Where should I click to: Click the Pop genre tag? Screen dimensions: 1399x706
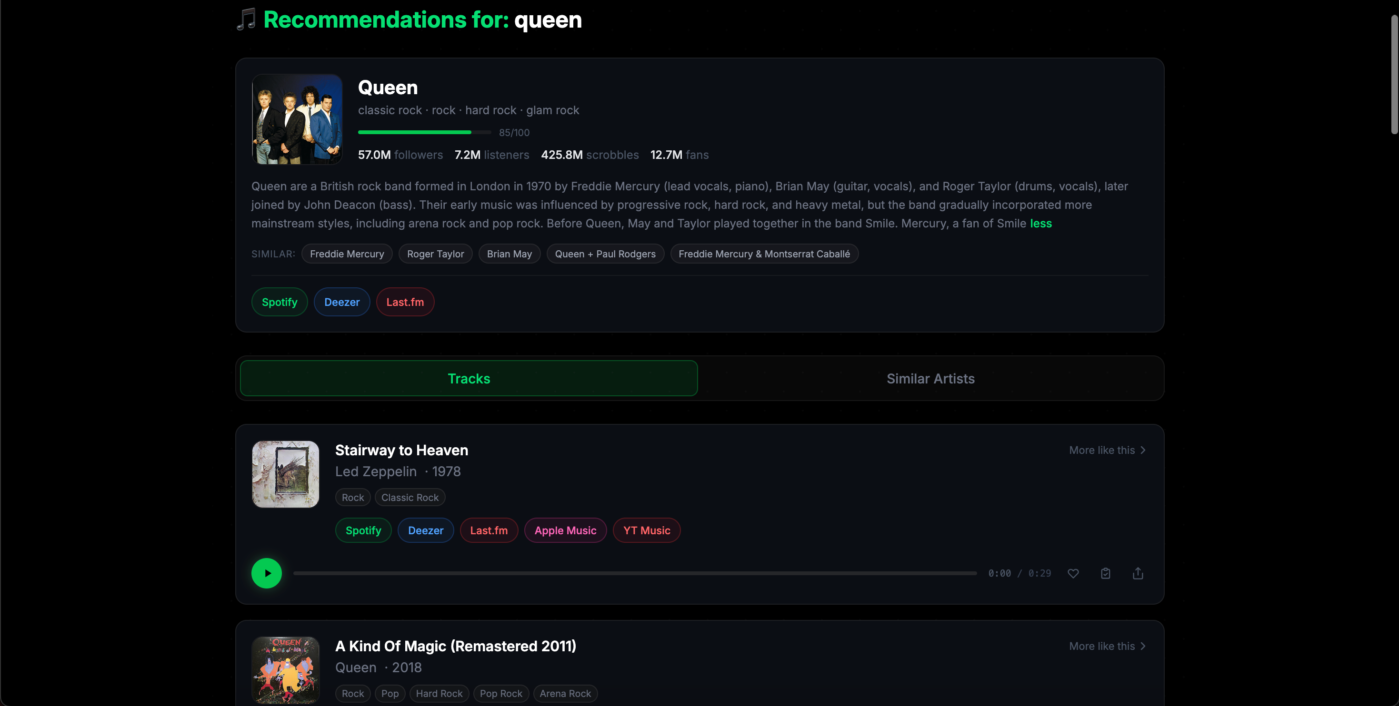(x=390, y=693)
